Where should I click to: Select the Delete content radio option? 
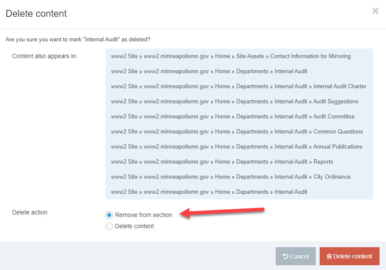[x=109, y=226]
